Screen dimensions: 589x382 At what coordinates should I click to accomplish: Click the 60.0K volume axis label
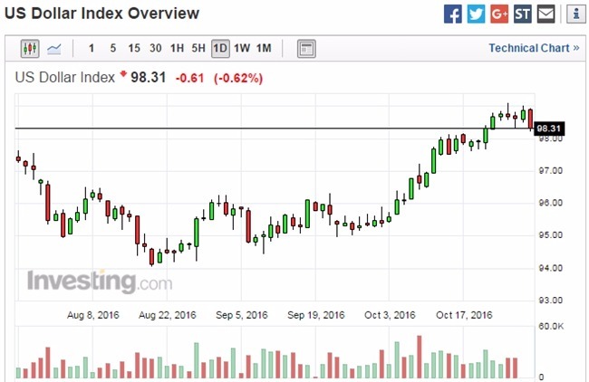coord(551,327)
